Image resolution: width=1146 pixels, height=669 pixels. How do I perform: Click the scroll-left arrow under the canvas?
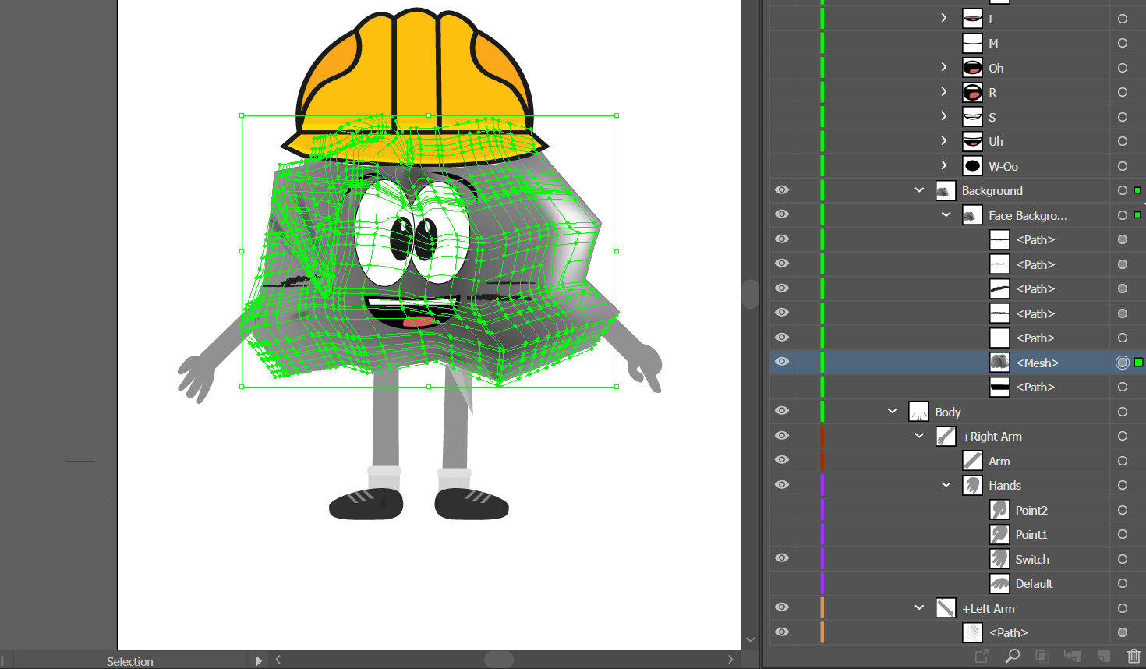278,660
